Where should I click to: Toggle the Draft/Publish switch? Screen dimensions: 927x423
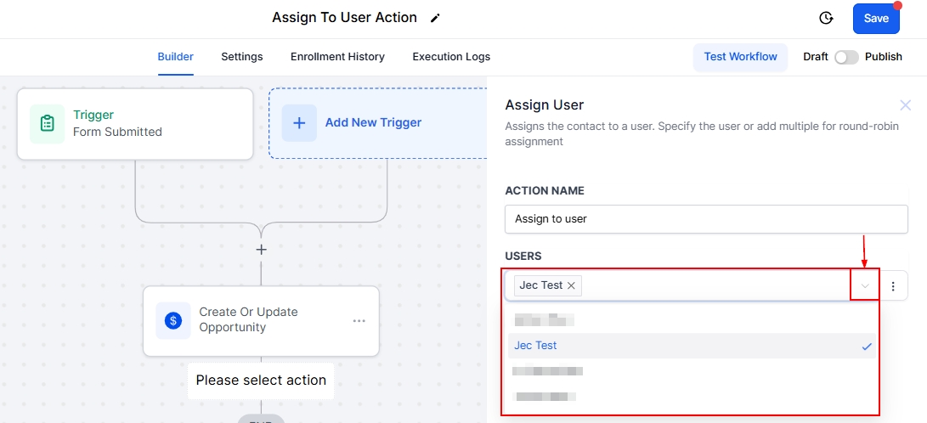pyautogui.click(x=846, y=57)
